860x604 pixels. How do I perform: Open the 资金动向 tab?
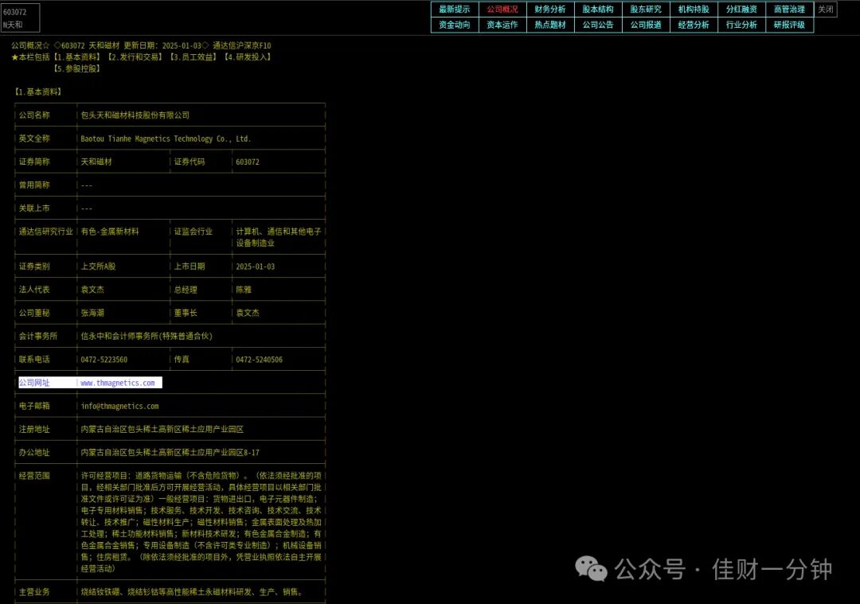455,25
